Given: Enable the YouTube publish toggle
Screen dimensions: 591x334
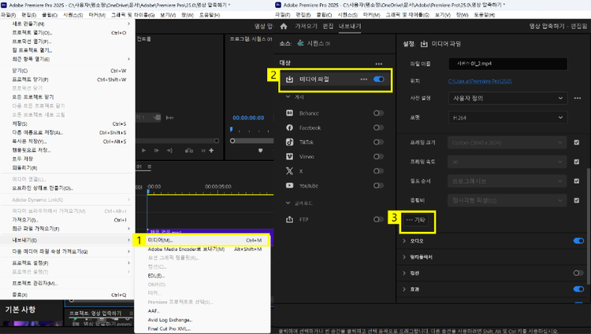Looking at the screenshot, I should point(379,185).
